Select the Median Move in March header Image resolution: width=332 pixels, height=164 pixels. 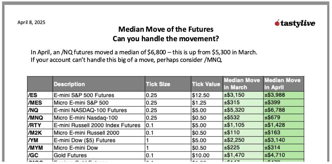coord(242,84)
